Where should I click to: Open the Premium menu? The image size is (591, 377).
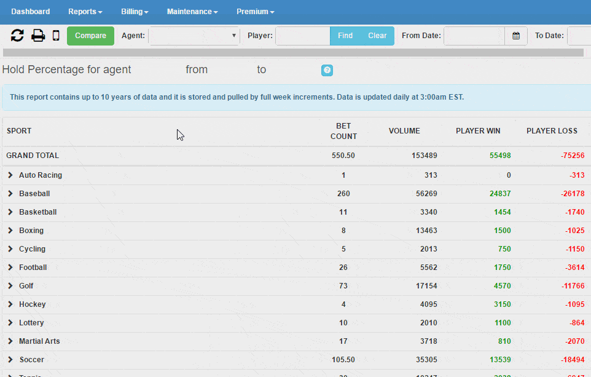(255, 12)
